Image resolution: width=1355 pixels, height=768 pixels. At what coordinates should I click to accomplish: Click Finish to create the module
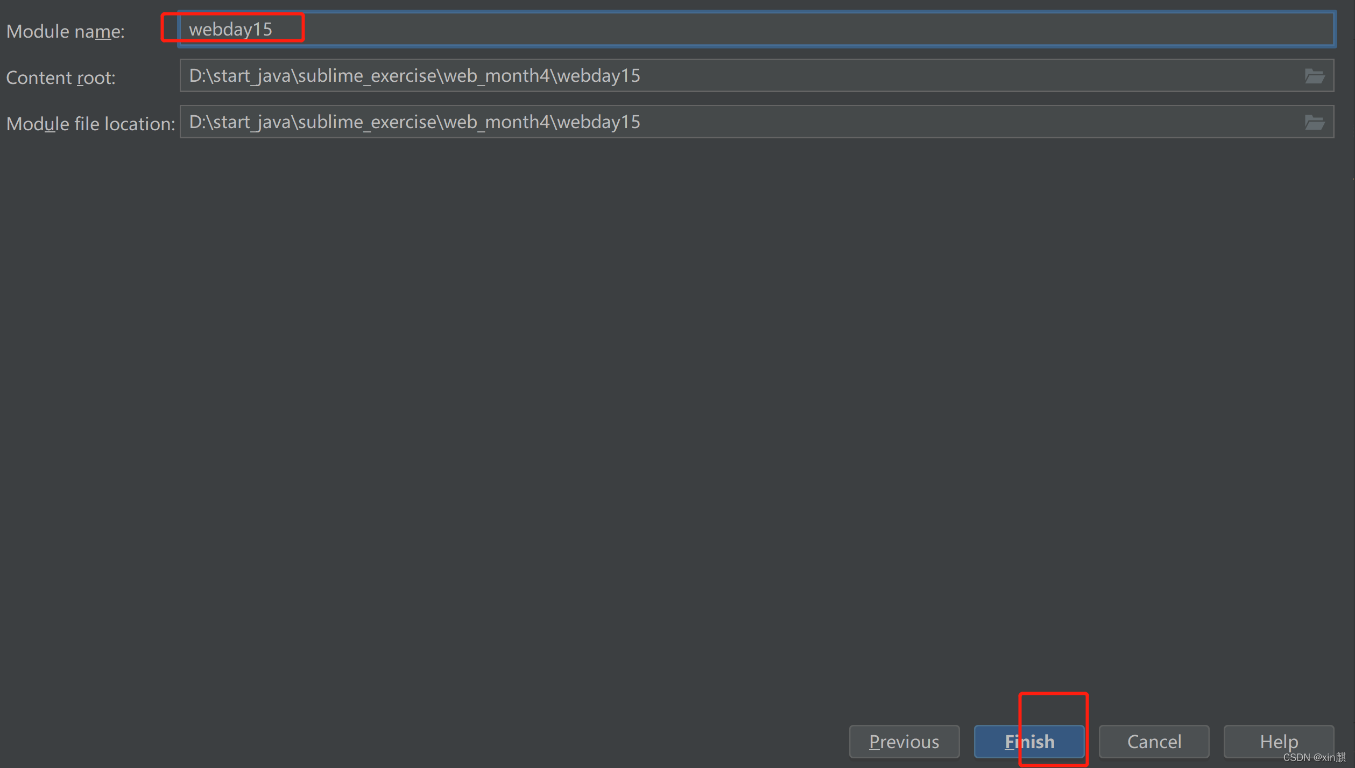1029,741
